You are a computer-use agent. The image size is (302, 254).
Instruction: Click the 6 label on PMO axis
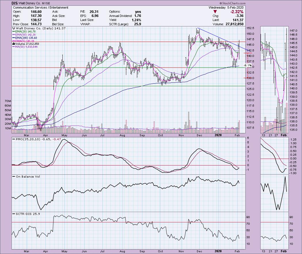(x=248, y=138)
